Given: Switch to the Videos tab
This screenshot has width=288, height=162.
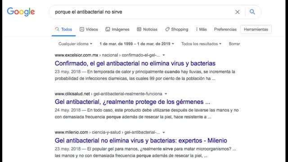Looking at the screenshot, I should click(x=89, y=29).
